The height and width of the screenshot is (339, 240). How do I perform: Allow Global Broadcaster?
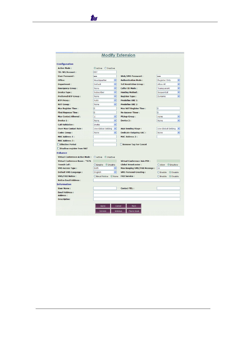[x=158, y=165]
